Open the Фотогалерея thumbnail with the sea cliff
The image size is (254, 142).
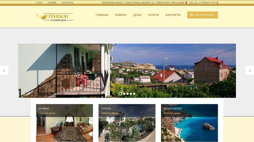point(189,123)
